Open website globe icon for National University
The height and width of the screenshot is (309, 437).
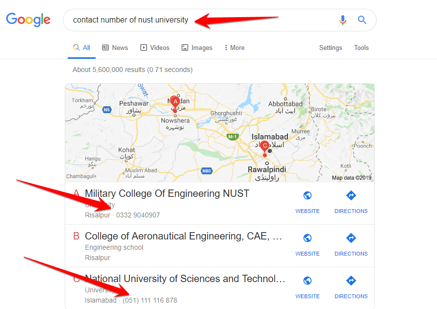click(x=308, y=281)
